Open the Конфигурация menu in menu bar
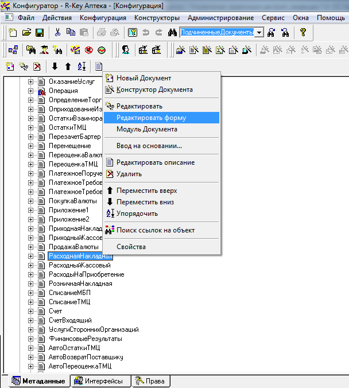 pyautogui.click(x=103, y=18)
